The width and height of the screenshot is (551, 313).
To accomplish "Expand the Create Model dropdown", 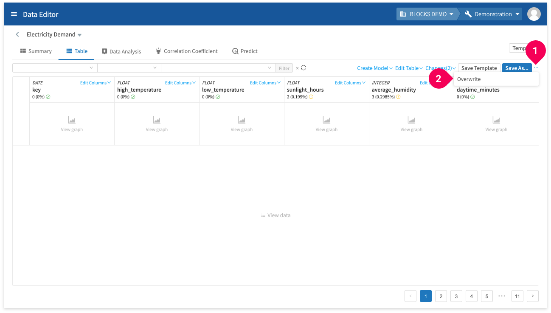I will [375, 68].
